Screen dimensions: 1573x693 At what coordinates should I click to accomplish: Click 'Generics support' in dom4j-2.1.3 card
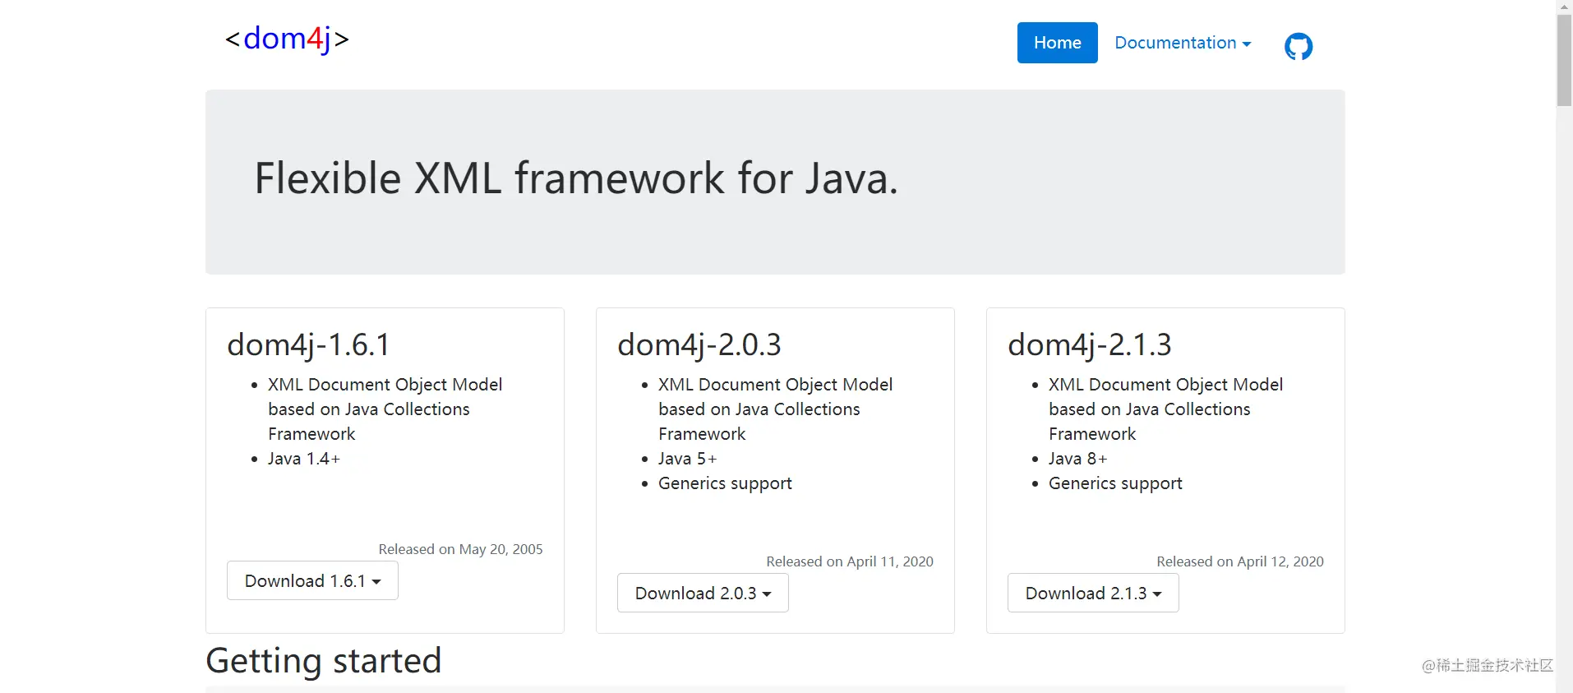pos(1115,483)
